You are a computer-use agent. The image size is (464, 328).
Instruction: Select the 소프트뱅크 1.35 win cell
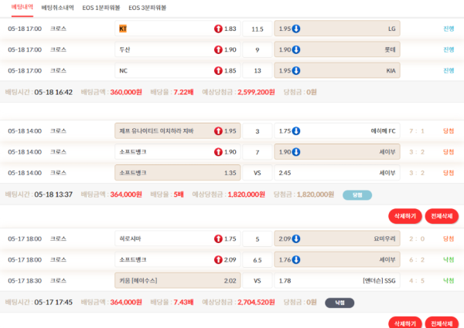coord(178,173)
